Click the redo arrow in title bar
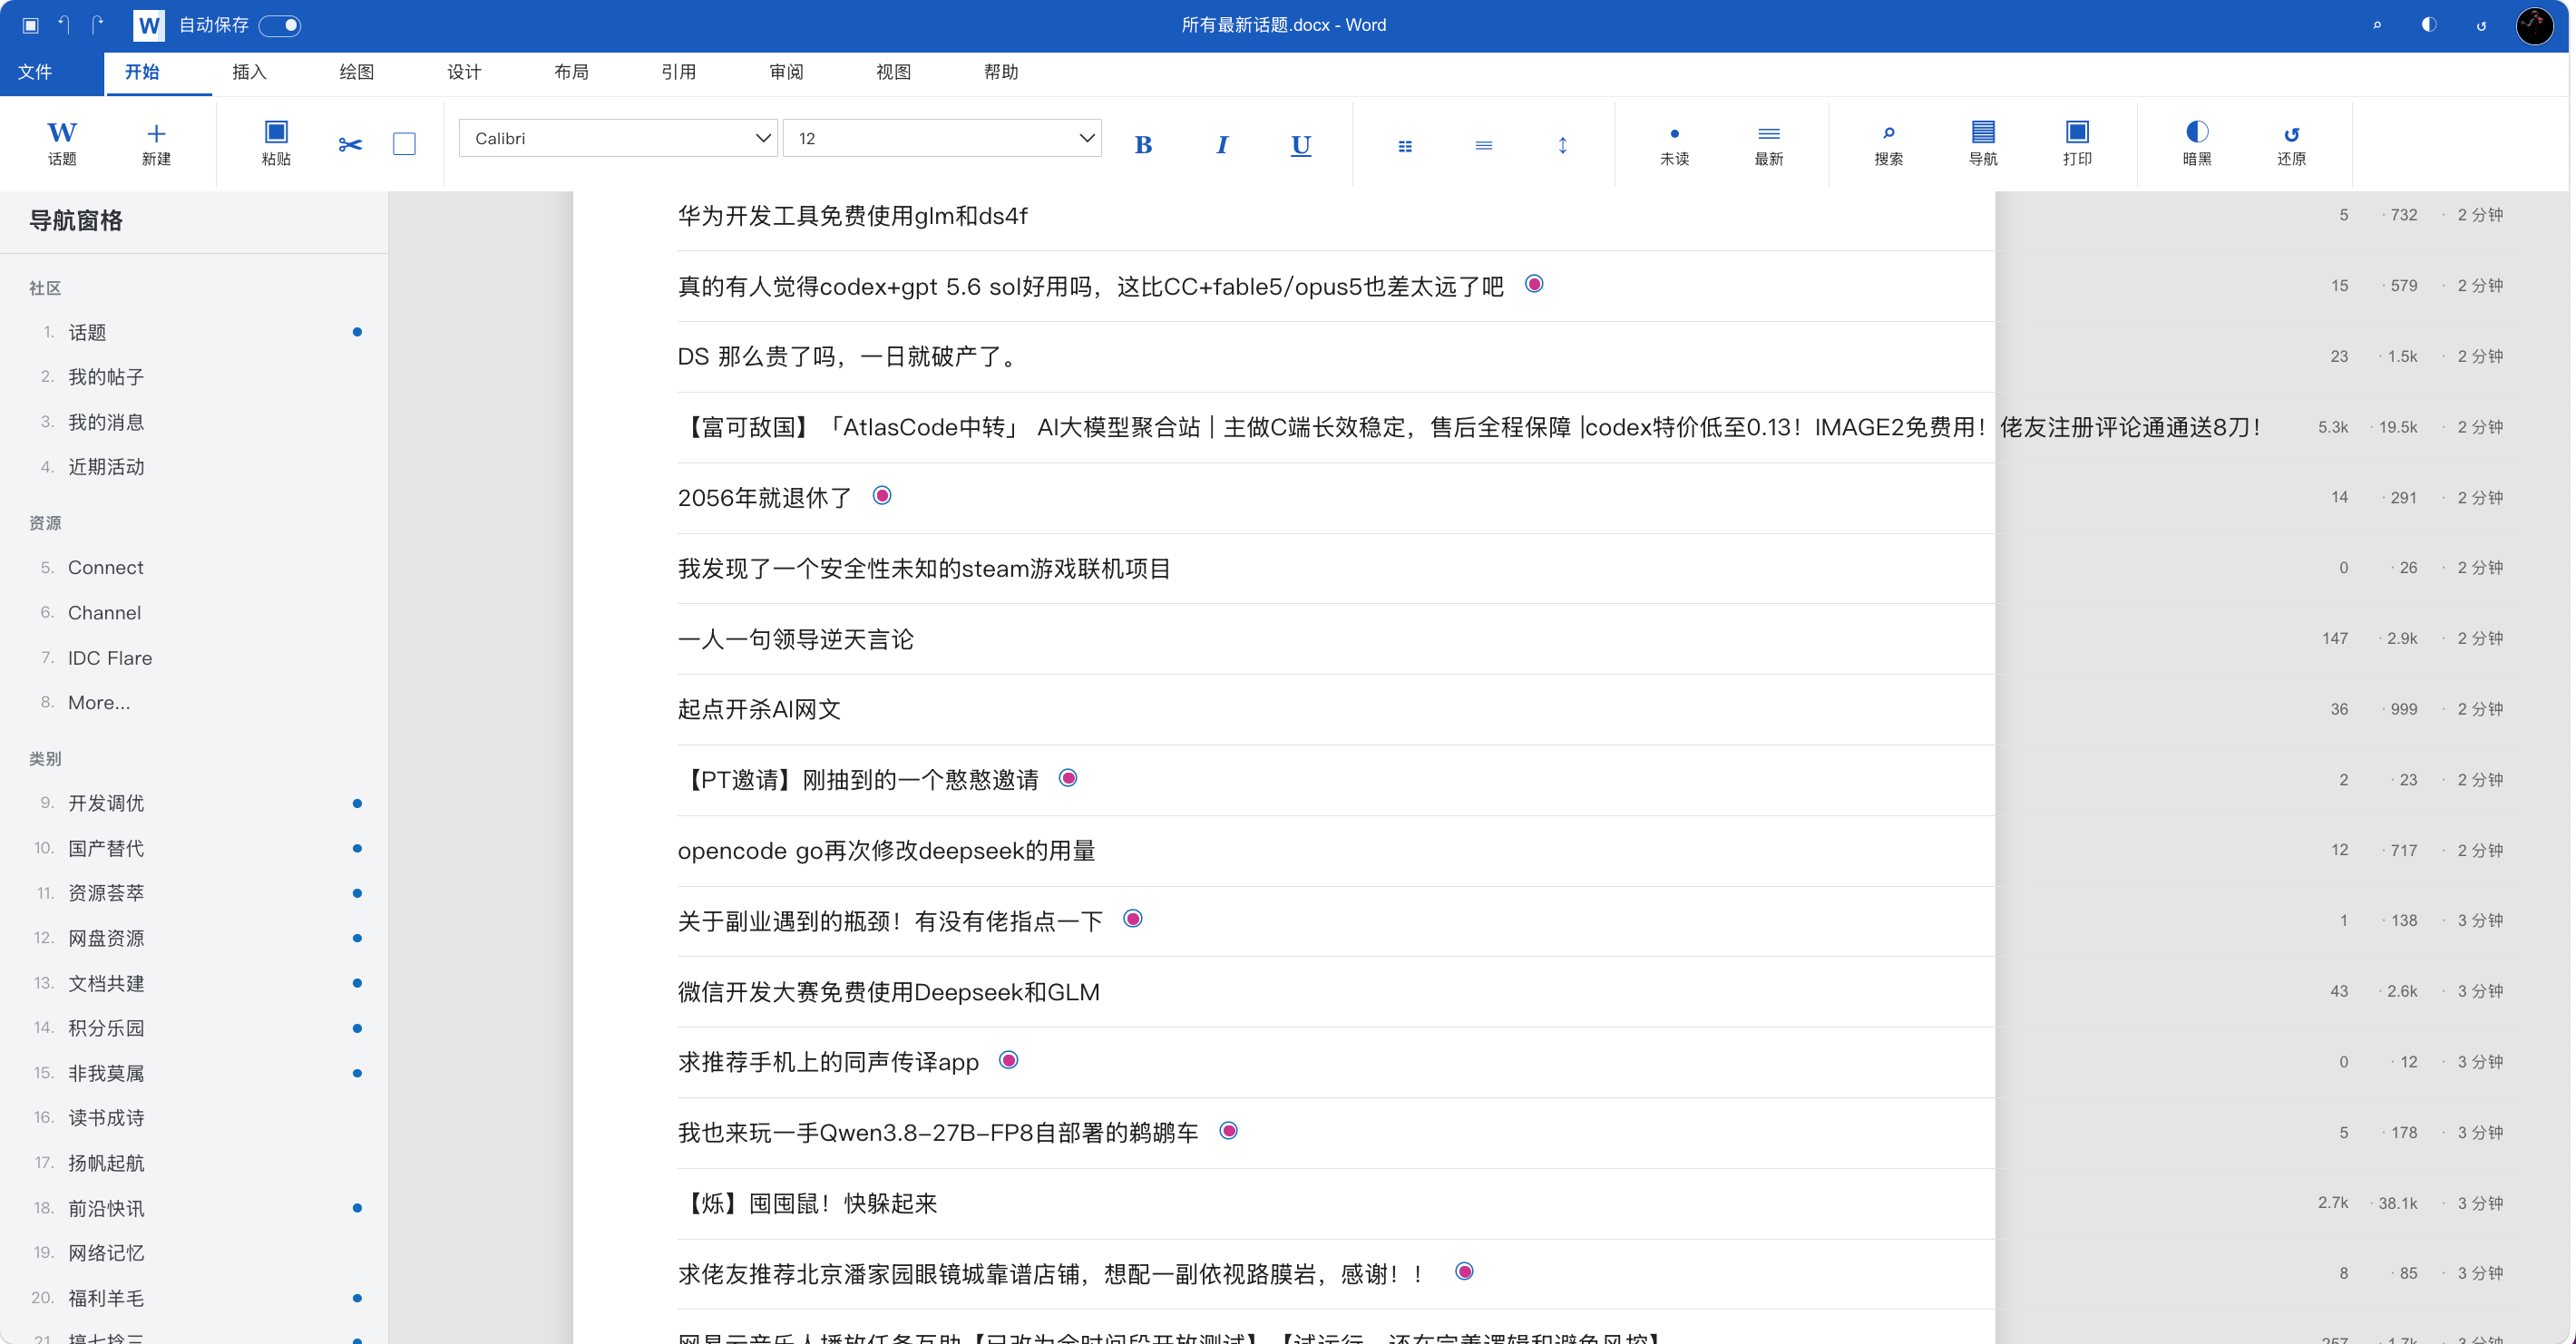The height and width of the screenshot is (1344, 2576). tap(97, 25)
